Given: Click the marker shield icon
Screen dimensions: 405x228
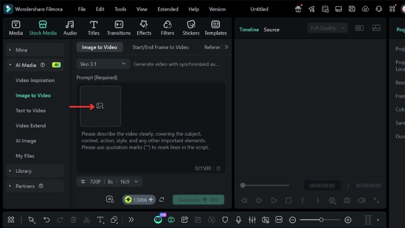Looking at the screenshot, I should click(225, 220).
